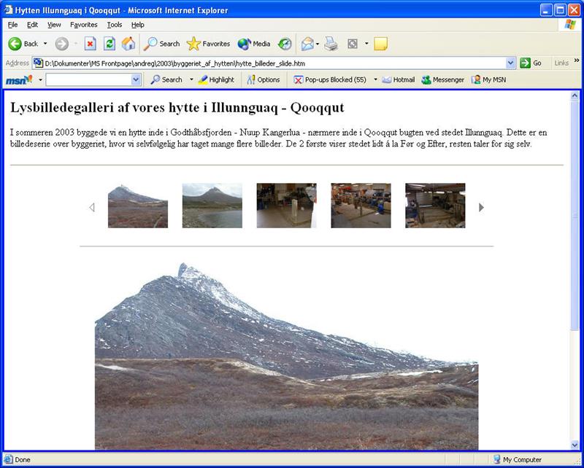Stop loading the page with the Stop icon

[90, 44]
